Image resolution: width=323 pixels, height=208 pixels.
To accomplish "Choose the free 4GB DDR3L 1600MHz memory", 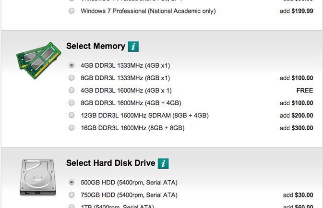I will pos(72,90).
